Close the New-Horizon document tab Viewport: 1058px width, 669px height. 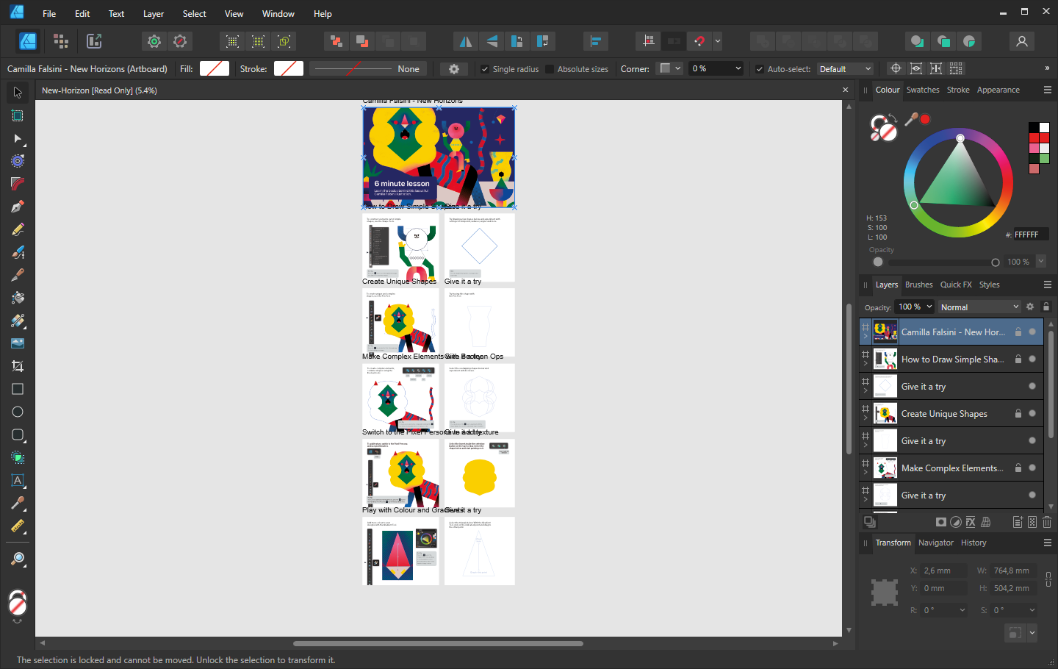click(x=845, y=90)
